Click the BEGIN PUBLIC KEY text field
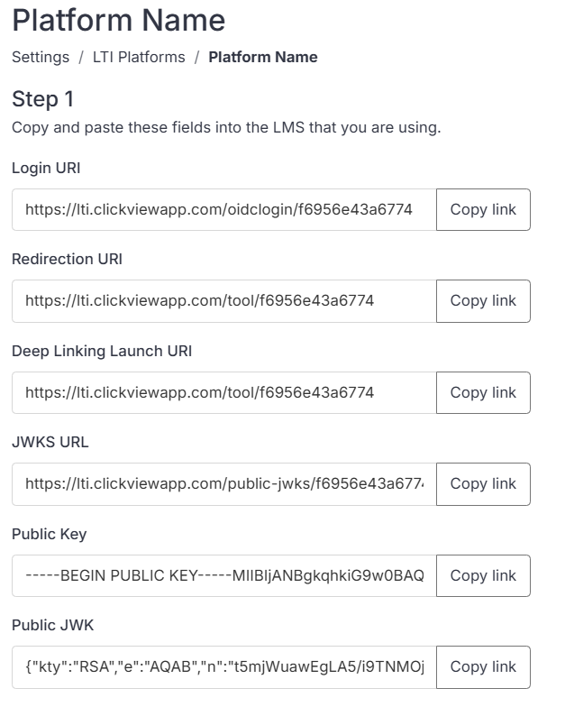Image resolution: width=565 pixels, height=716 pixels. (x=224, y=576)
